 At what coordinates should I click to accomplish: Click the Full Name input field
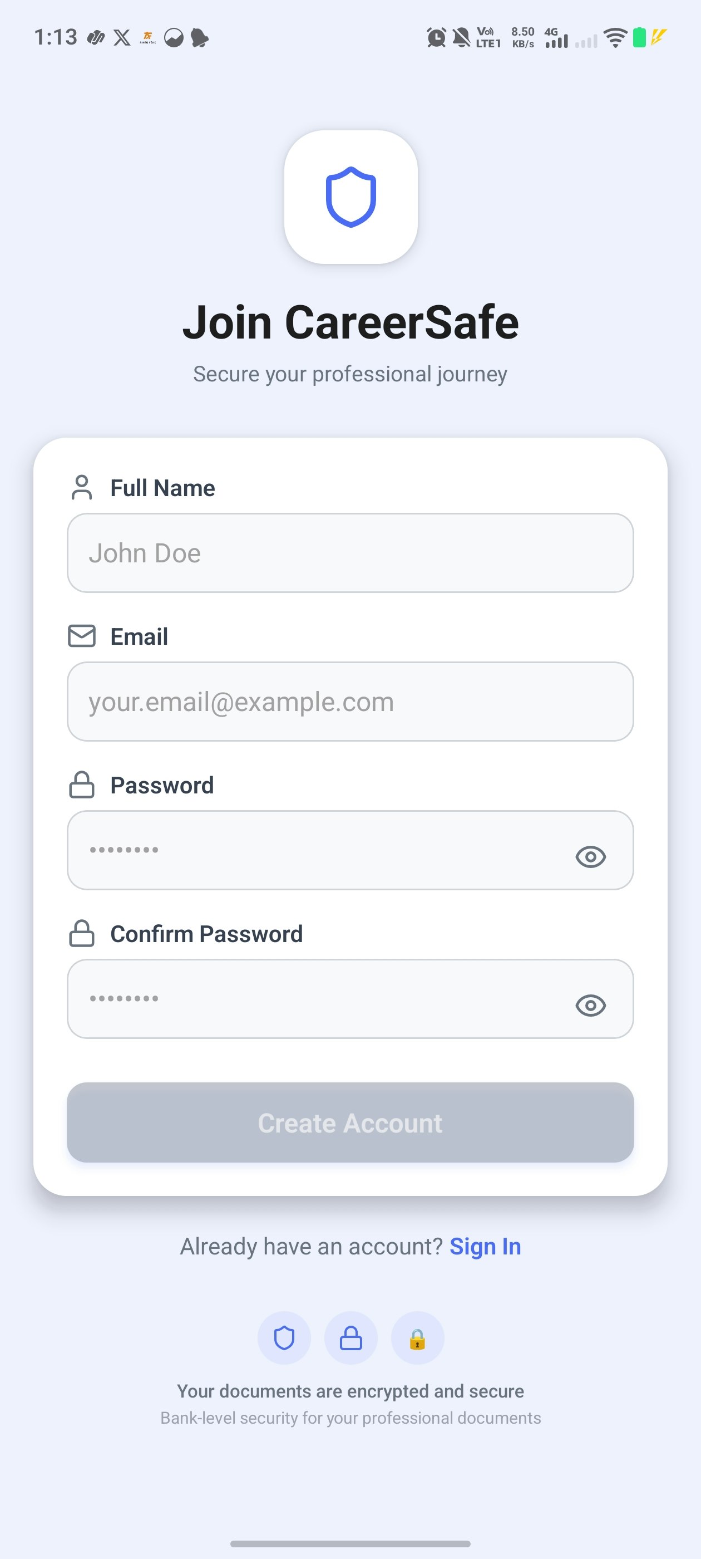(x=351, y=552)
